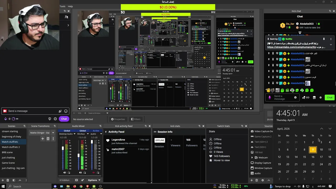Toggle monitoring headphones for Desktop Audio

coord(69,172)
